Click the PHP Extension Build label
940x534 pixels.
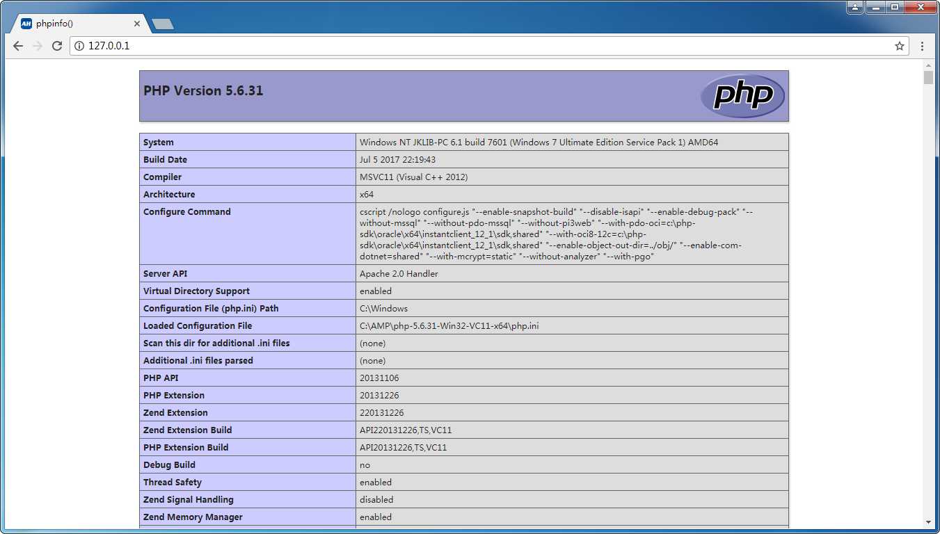pos(186,448)
